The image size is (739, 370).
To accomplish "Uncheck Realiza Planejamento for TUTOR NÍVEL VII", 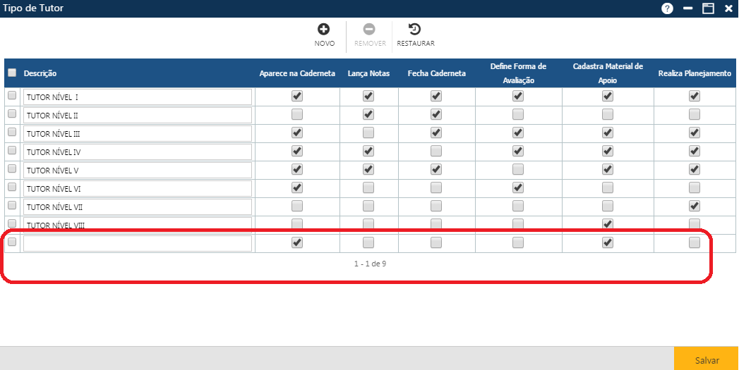I will click(695, 206).
